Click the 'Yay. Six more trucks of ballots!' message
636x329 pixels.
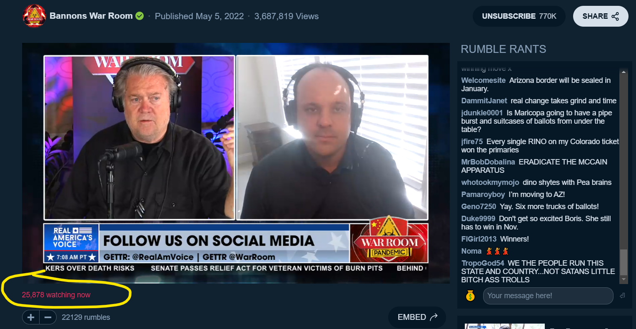tap(549, 207)
